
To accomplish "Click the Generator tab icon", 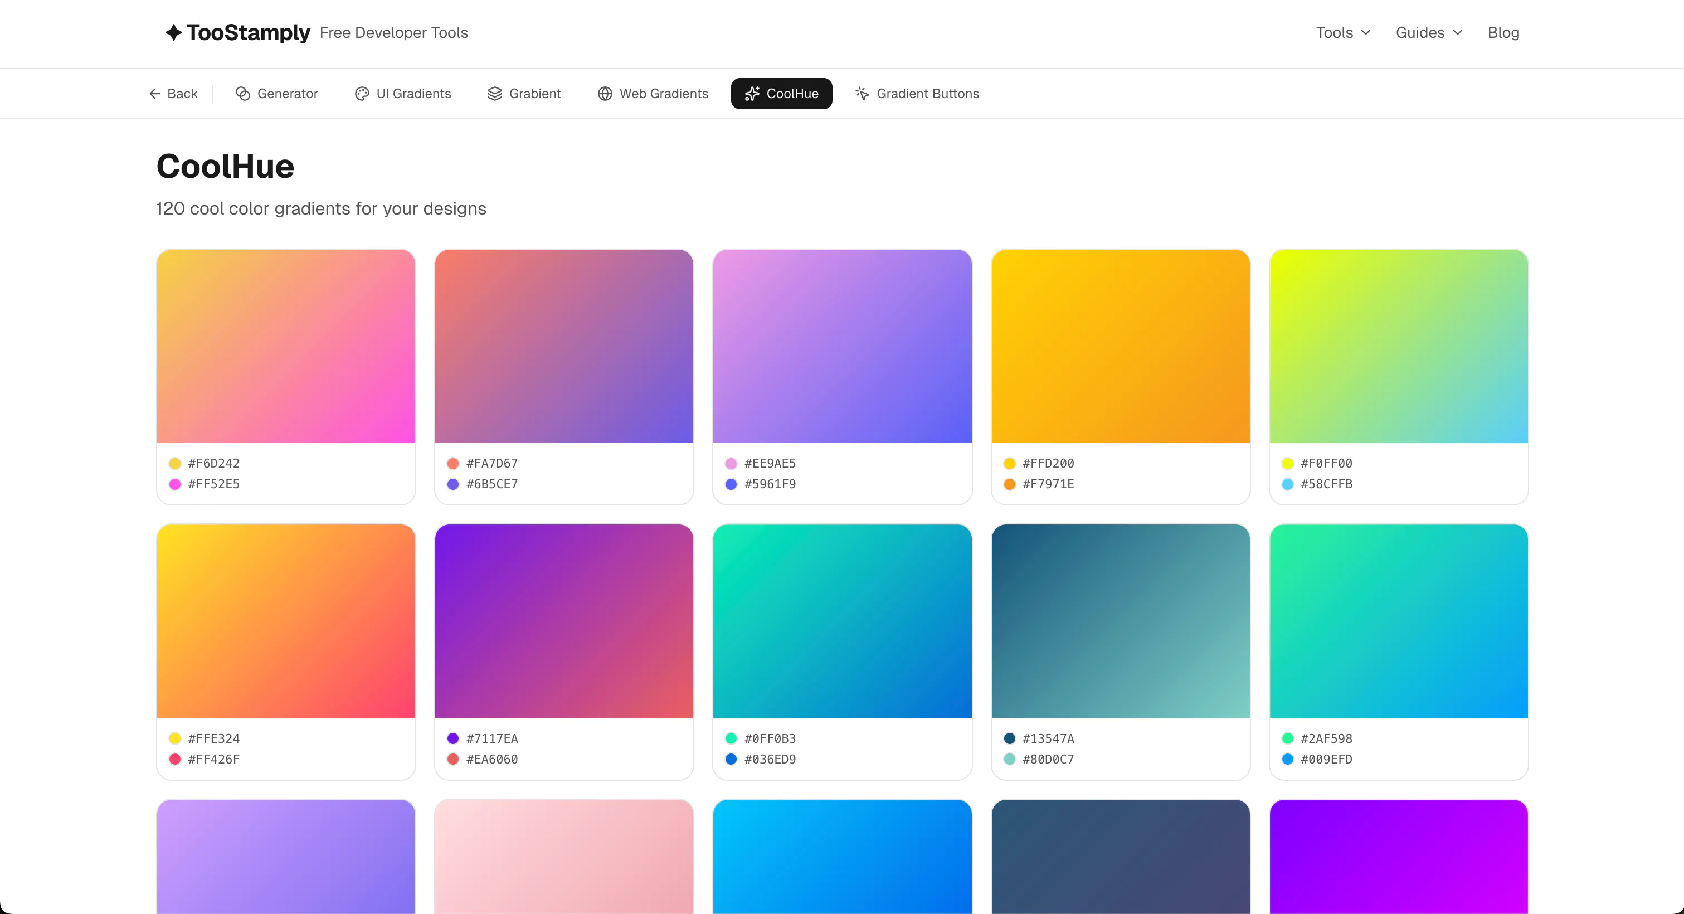I will click(243, 94).
